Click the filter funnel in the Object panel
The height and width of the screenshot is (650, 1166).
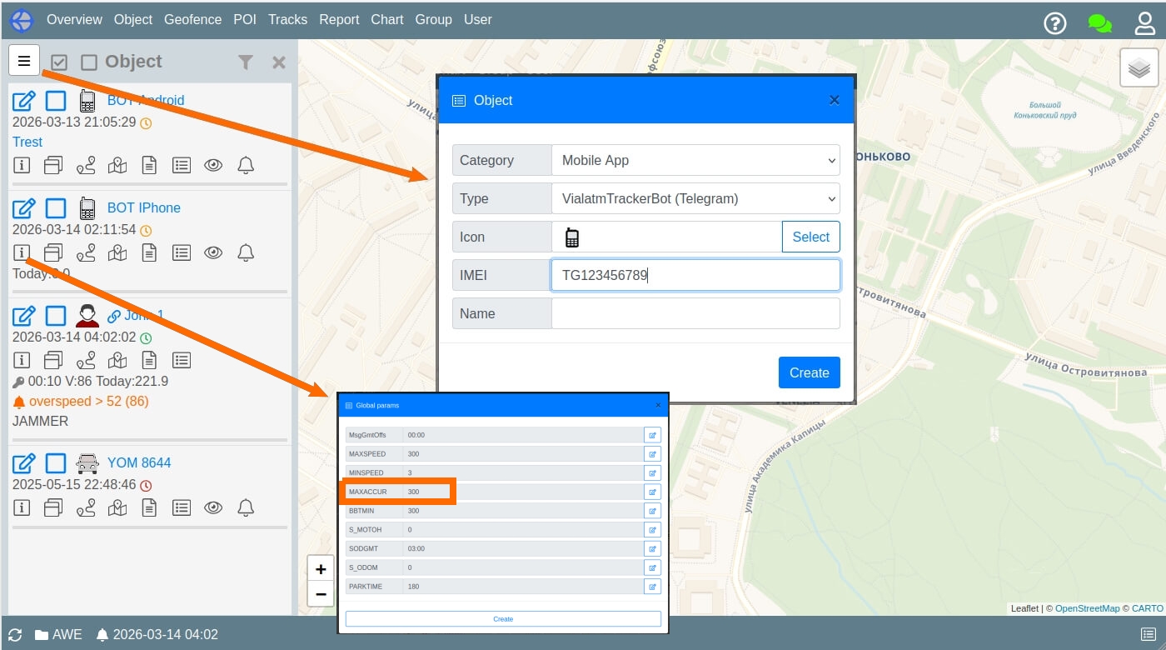click(x=246, y=62)
